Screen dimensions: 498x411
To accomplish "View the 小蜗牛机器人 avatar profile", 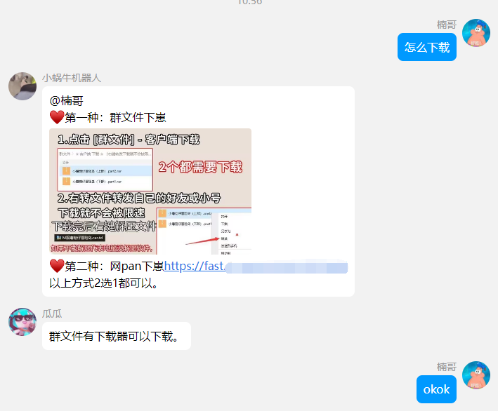I will click(x=22, y=86).
